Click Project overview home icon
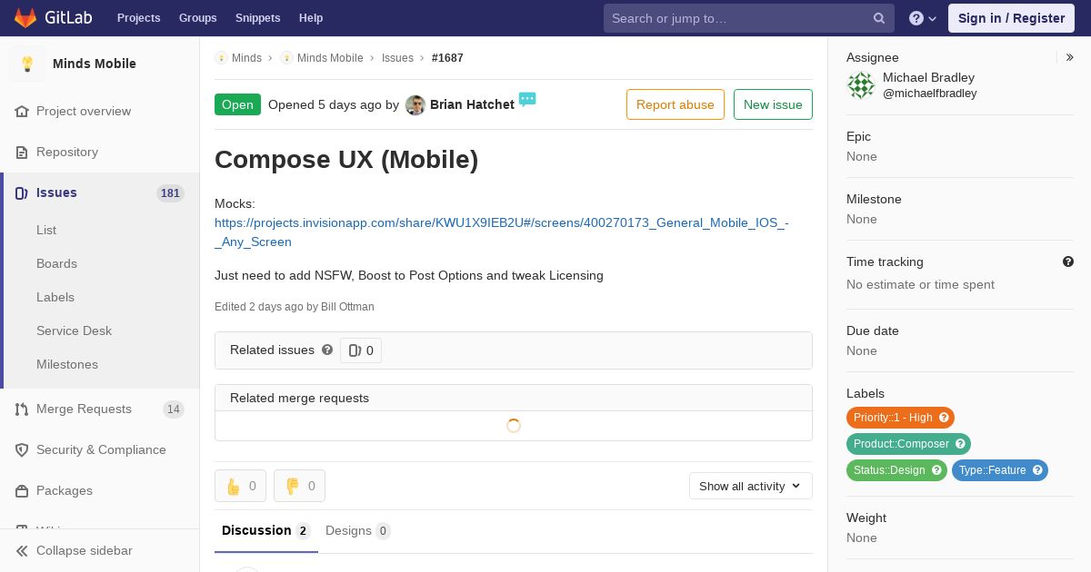Image resolution: width=1091 pixels, height=572 pixels. (x=22, y=111)
